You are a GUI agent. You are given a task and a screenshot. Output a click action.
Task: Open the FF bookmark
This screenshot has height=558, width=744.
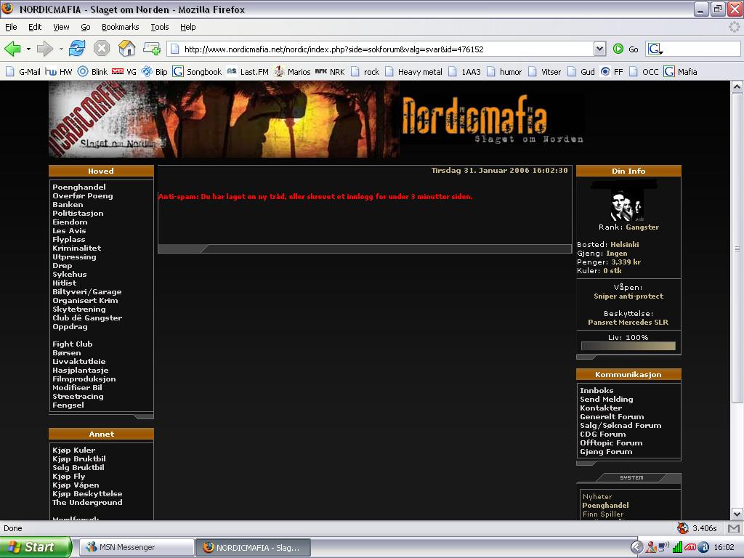pyautogui.click(x=612, y=72)
